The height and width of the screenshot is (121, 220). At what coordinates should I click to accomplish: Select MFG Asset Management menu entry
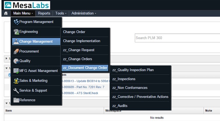point(36,71)
